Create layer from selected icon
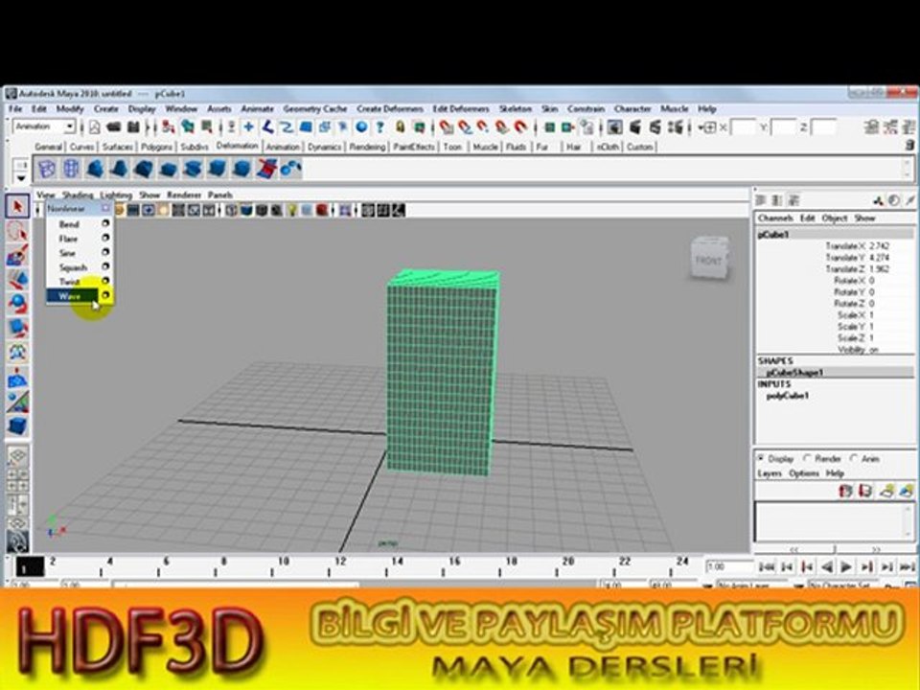This screenshot has height=690, width=920. pyautogui.click(x=907, y=491)
